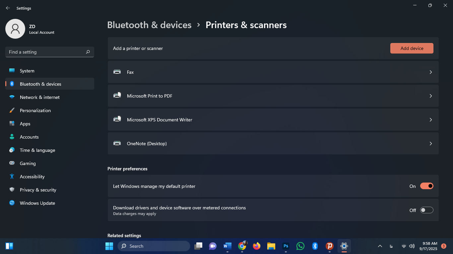Expand the Fax device chevron
Screen dimensions: 453x254
(430, 72)
